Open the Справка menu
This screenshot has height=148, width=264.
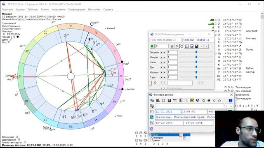[108, 9]
